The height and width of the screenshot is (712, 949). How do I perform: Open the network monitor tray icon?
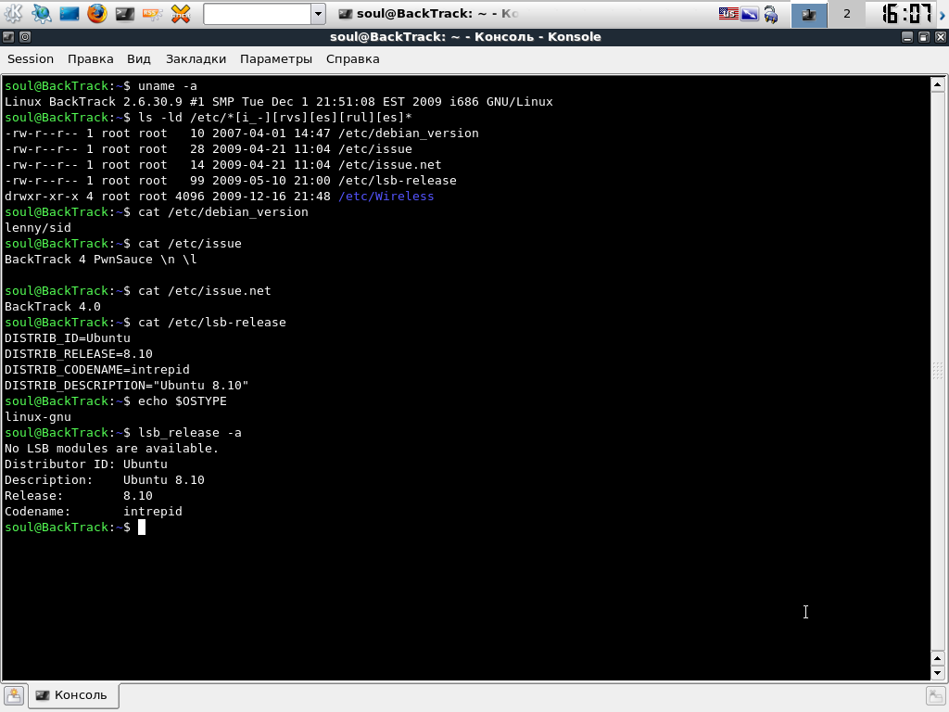coord(749,13)
